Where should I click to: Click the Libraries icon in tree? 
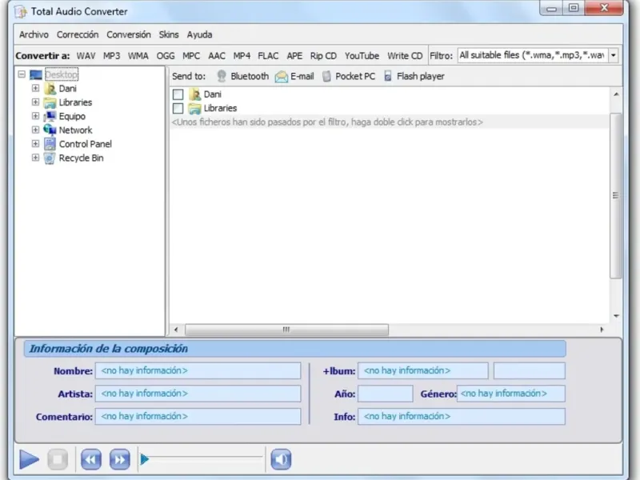[x=50, y=102]
